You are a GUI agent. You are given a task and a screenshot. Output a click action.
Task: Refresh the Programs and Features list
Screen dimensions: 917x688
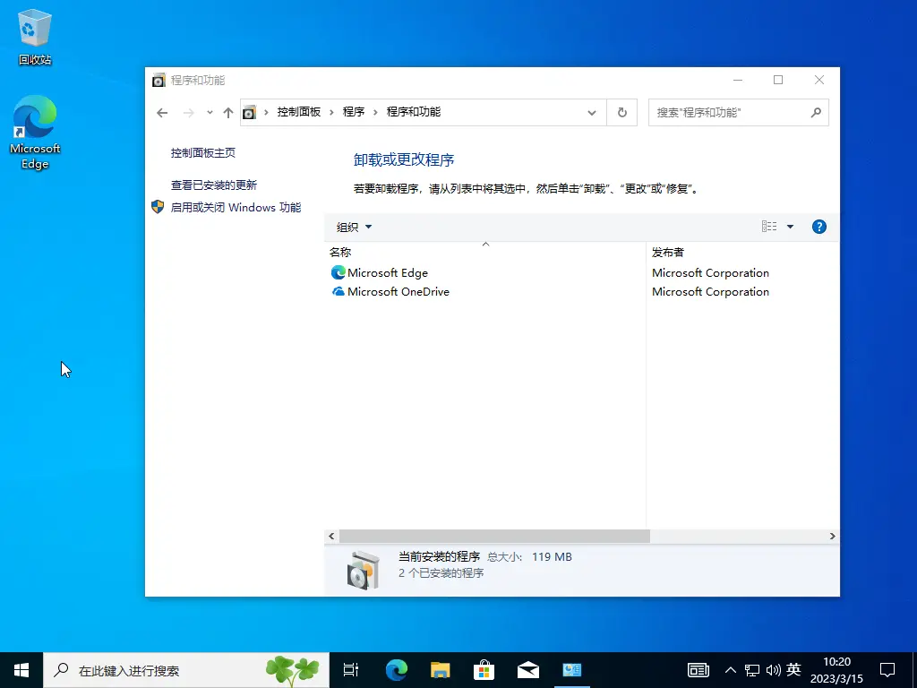point(621,112)
